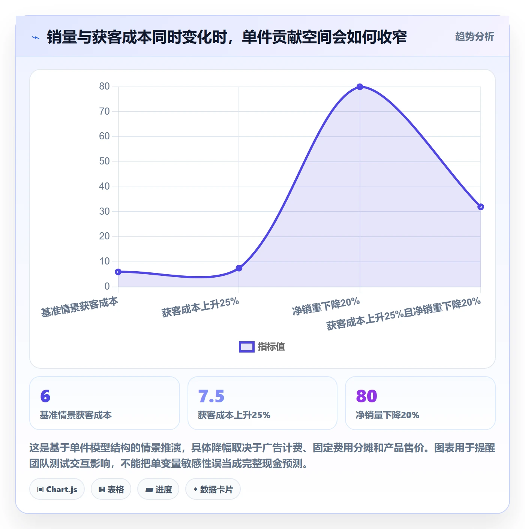Click the bar icon in the 进度 chip

pyautogui.click(x=149, y=490)
